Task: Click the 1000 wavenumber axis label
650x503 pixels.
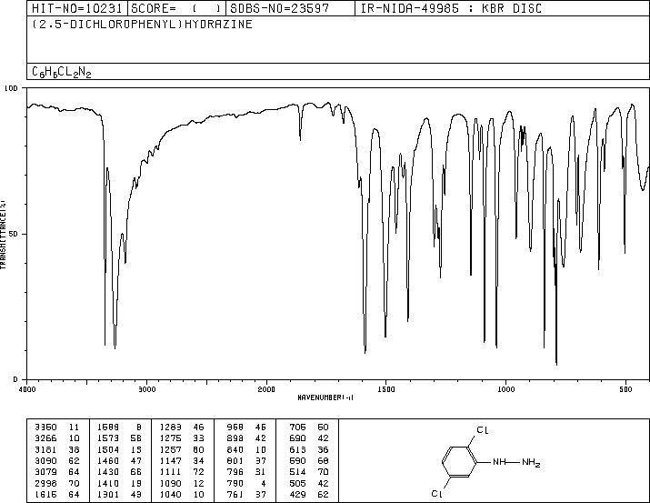Action: pyautogui.click(x=505, y=389)
